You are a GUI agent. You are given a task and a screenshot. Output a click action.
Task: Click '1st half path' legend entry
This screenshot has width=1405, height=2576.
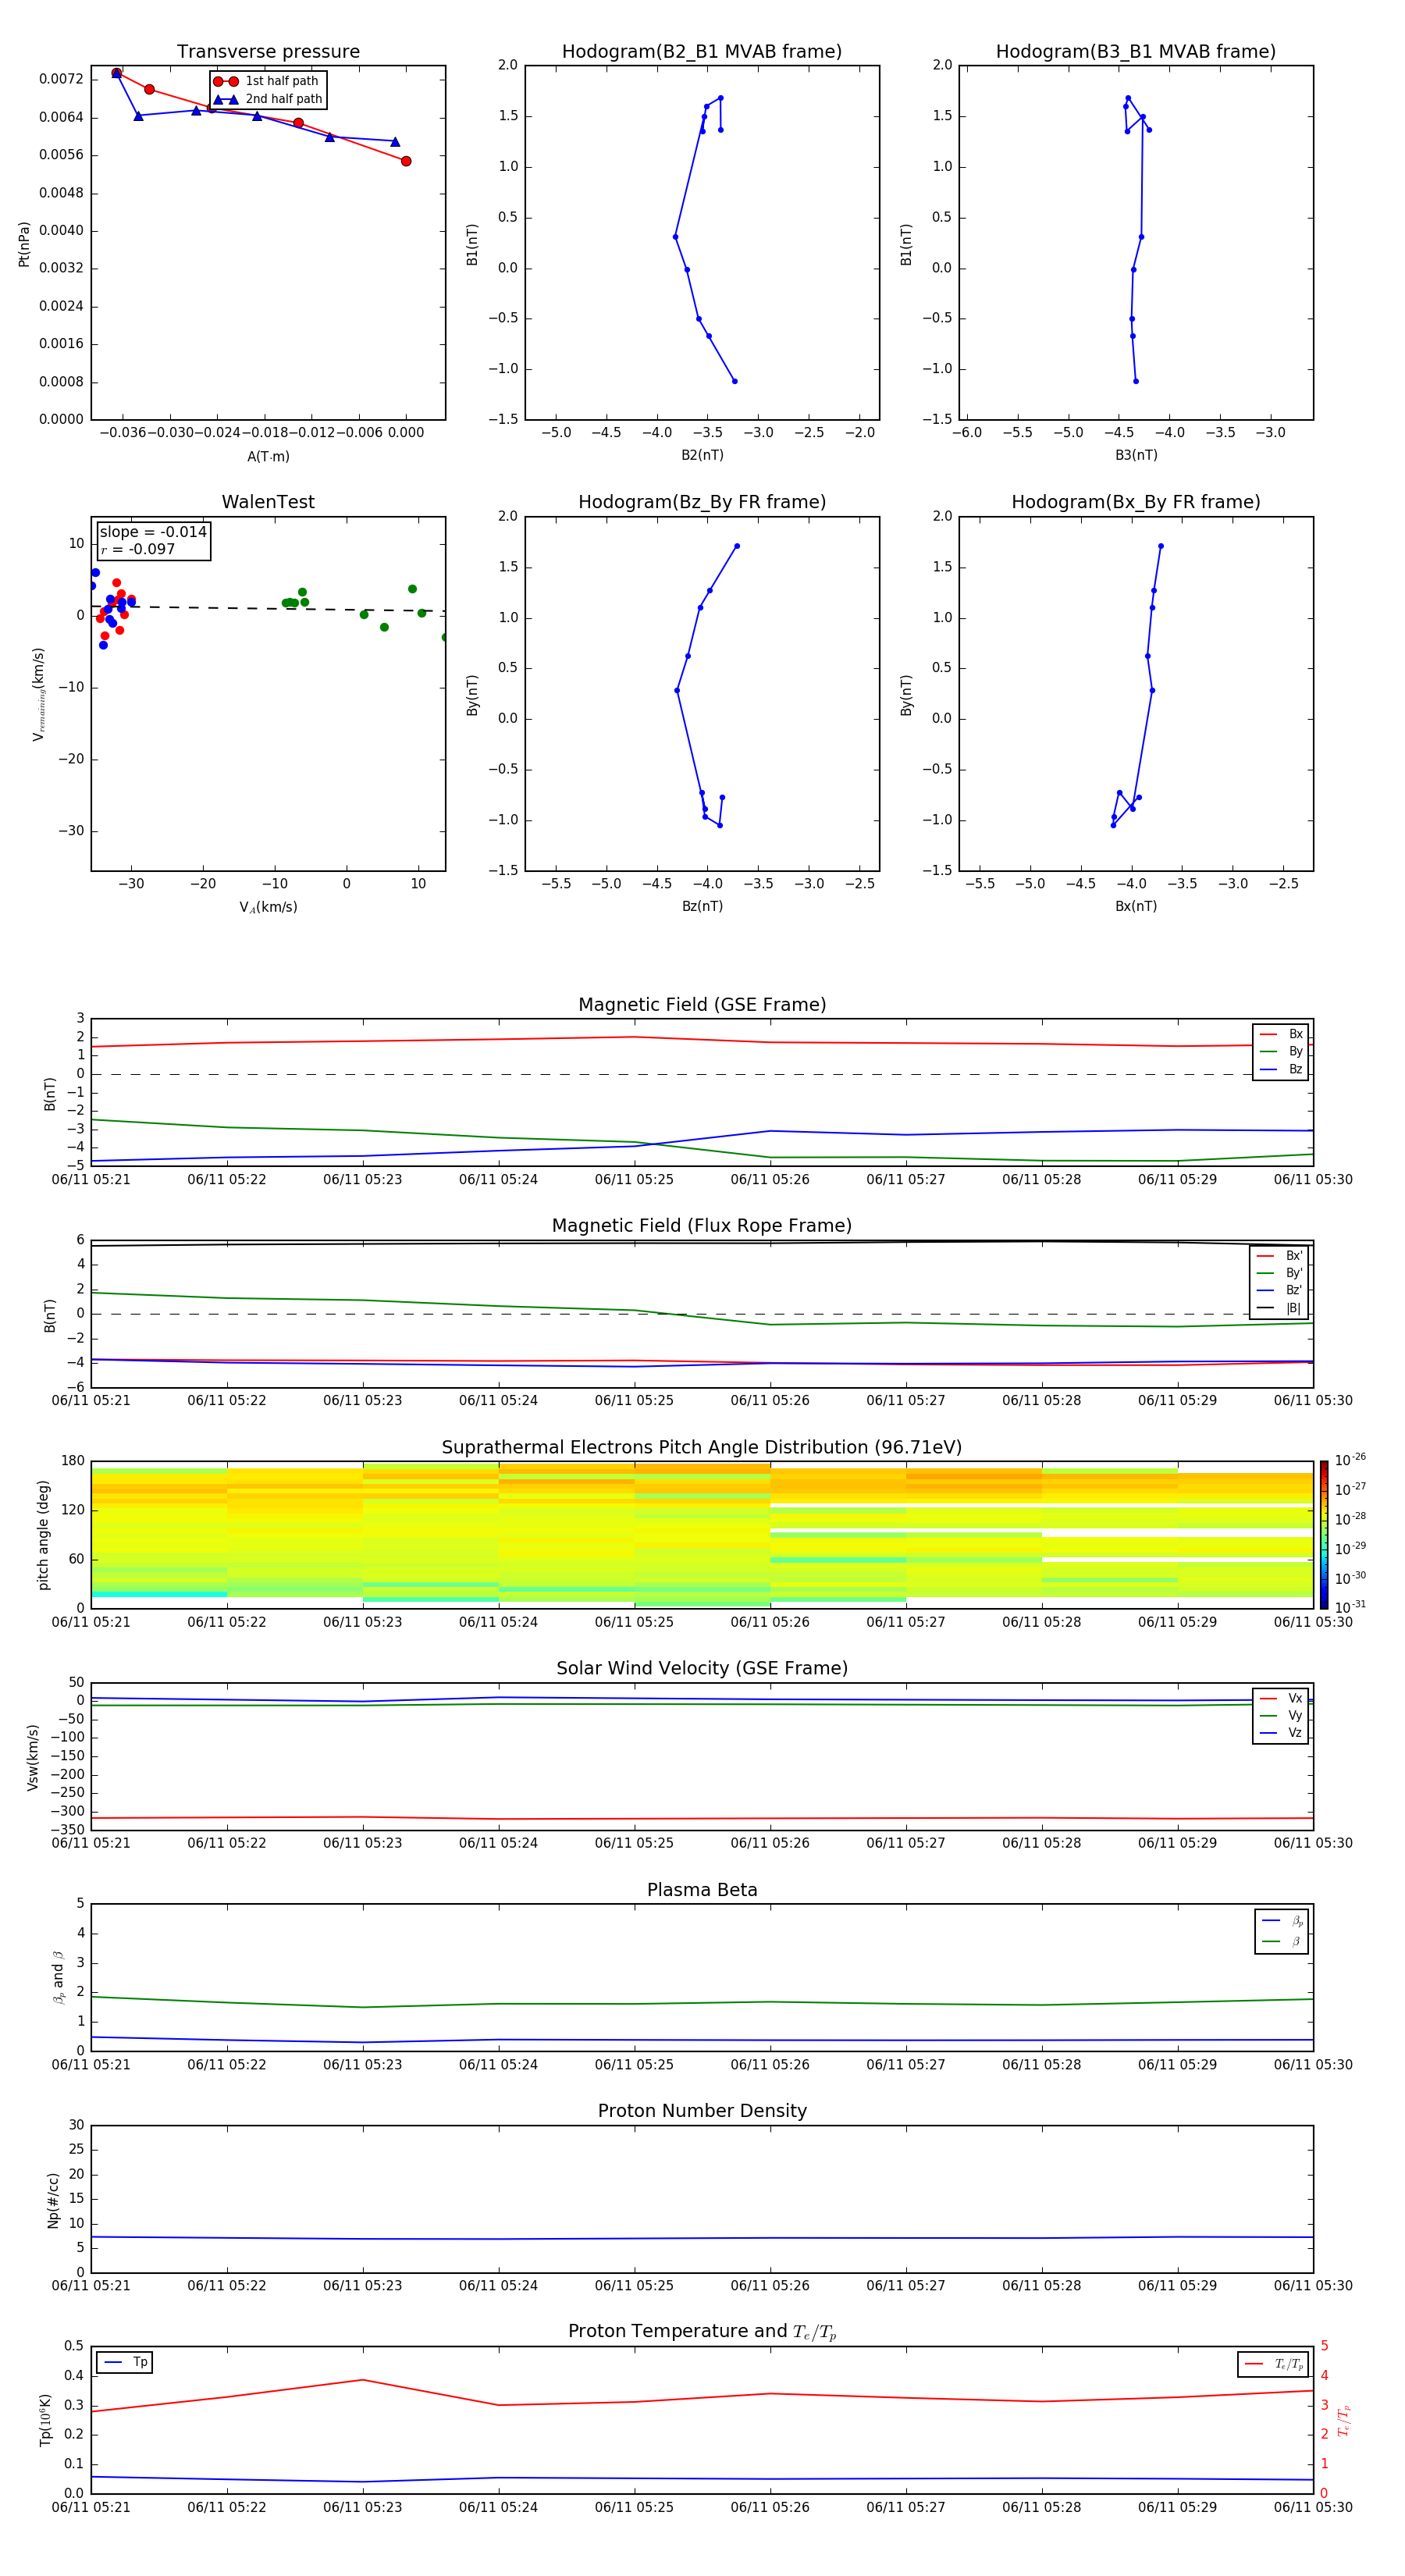[x=267, y=81]
